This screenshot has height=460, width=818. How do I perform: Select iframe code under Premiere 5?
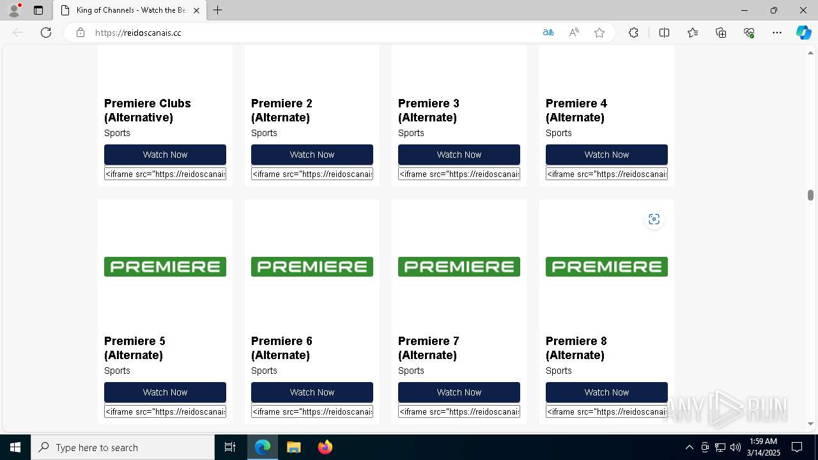pyautogui.click(x=165, y=411)
